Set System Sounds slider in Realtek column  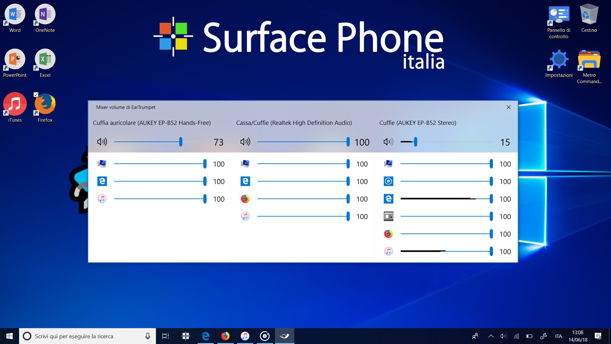(x=304, y=164)
